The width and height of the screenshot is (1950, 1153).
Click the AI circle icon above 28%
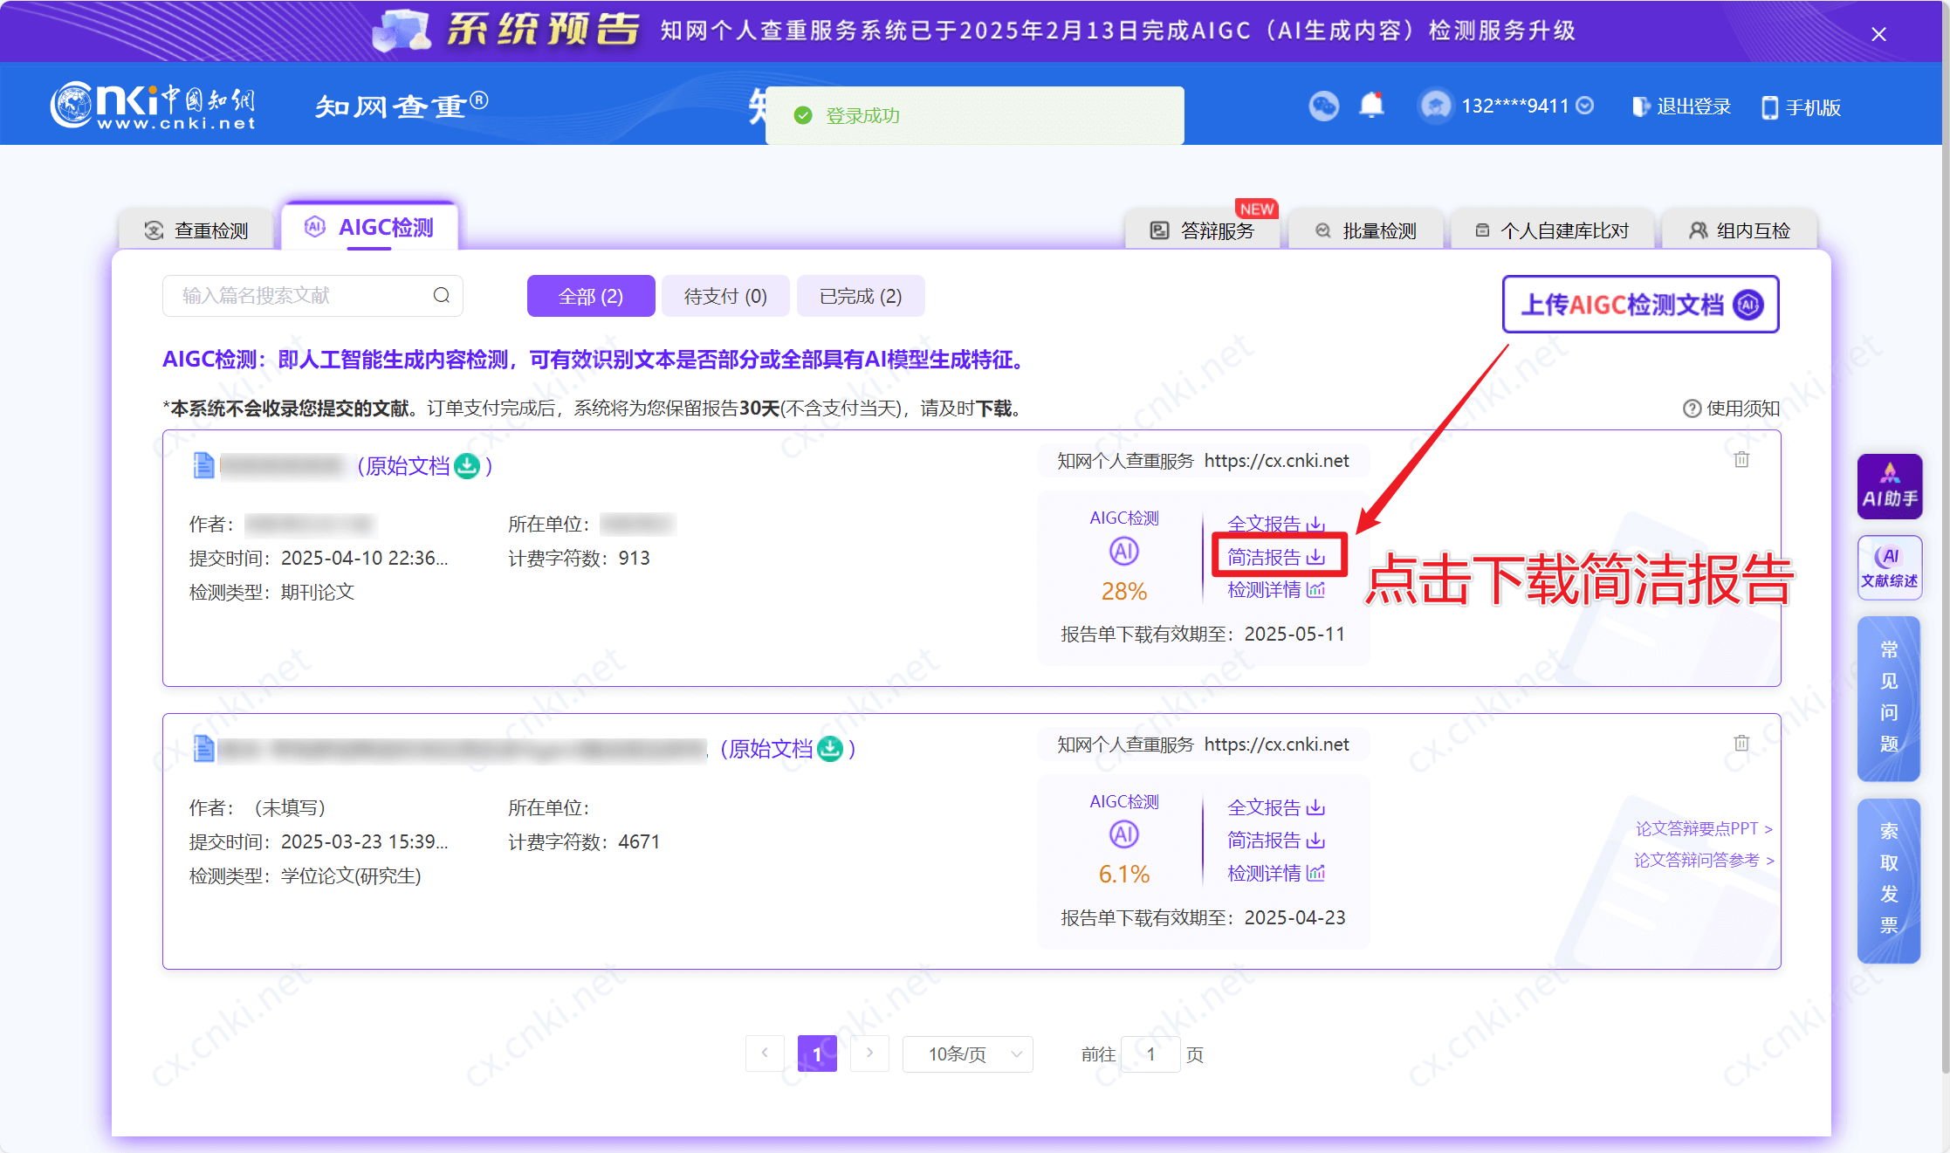click(x=1124, y=552)
